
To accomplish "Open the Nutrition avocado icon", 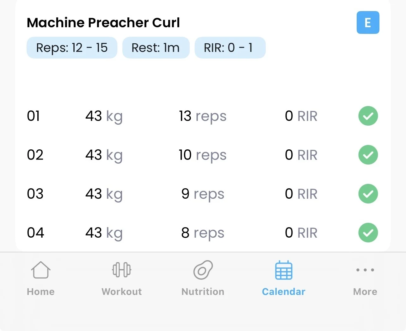I will (203, 270).
